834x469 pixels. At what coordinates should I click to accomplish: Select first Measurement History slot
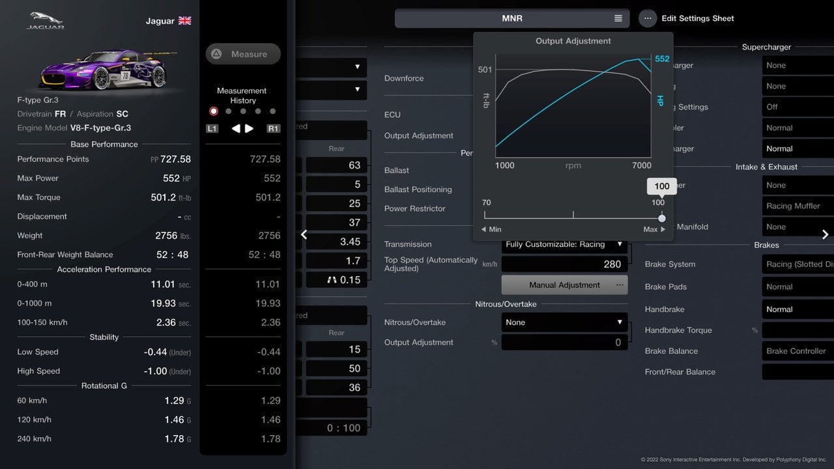click(214, 111)
